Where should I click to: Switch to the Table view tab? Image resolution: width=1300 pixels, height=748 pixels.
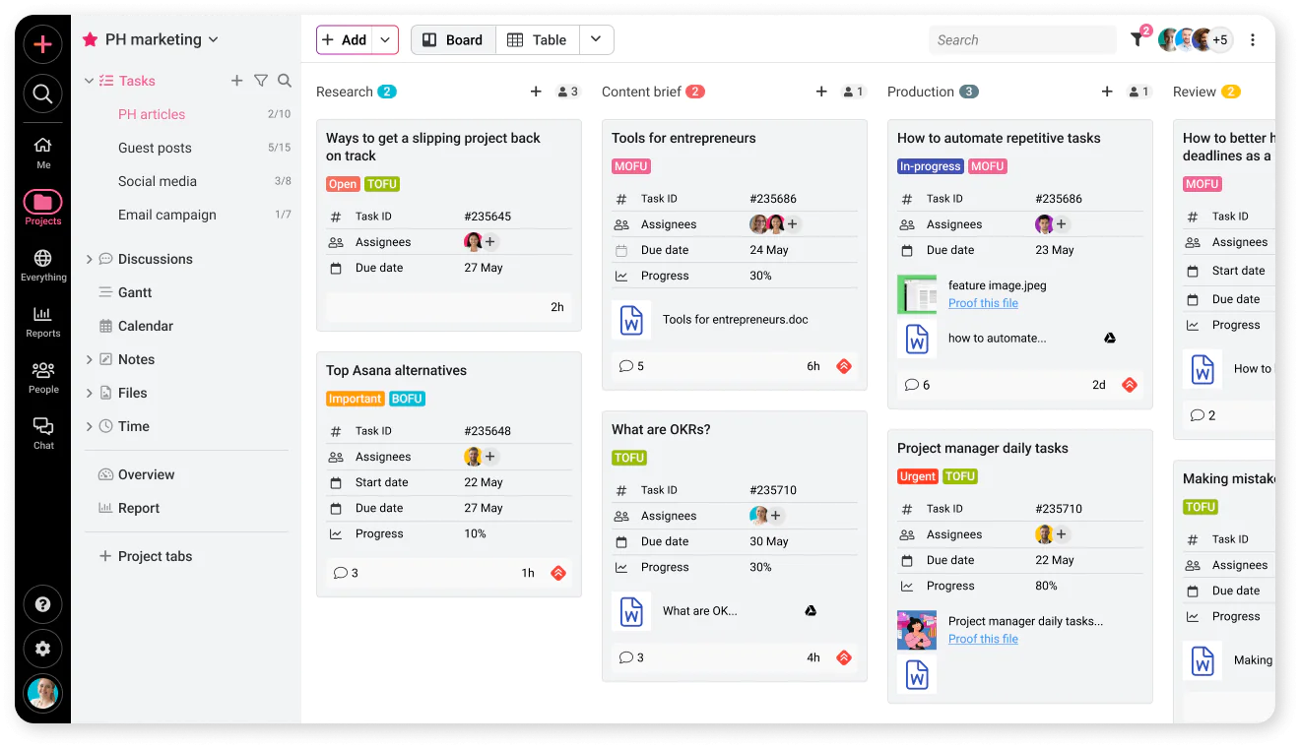click(538, 40)
